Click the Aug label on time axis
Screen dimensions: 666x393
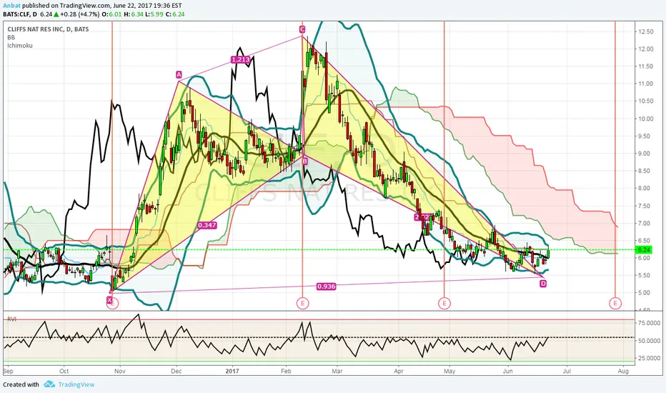(x=623, y=371)
